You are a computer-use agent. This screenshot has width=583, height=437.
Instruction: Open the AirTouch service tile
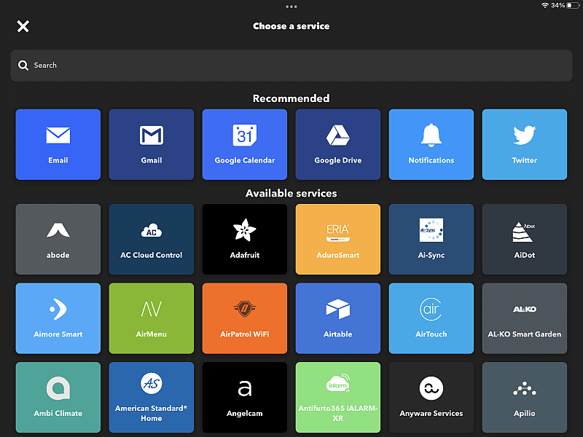point(431,318)
